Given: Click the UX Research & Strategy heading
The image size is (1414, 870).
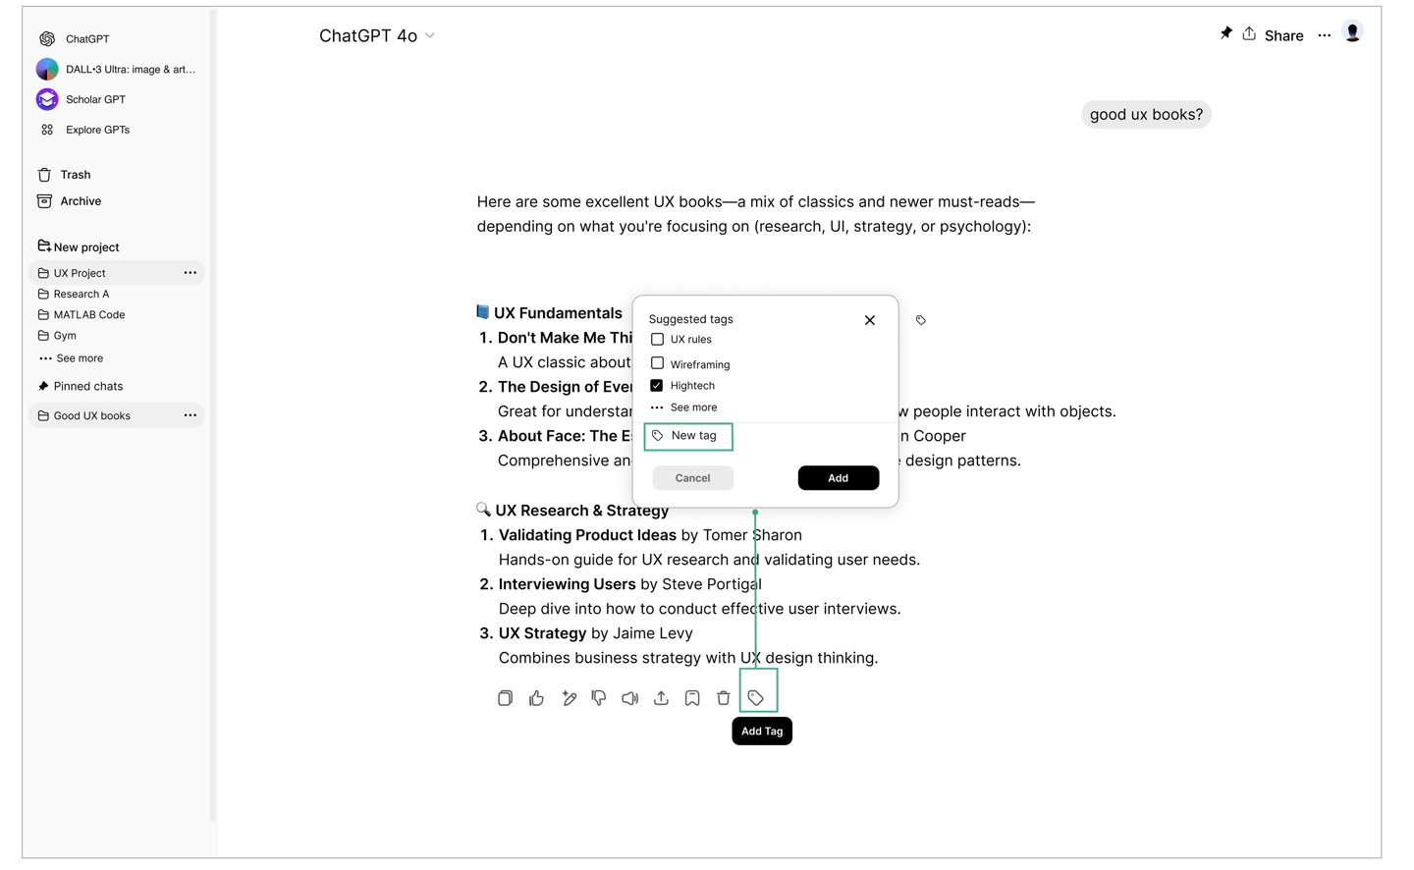Looking at the screenshot, I should (581, 511).
